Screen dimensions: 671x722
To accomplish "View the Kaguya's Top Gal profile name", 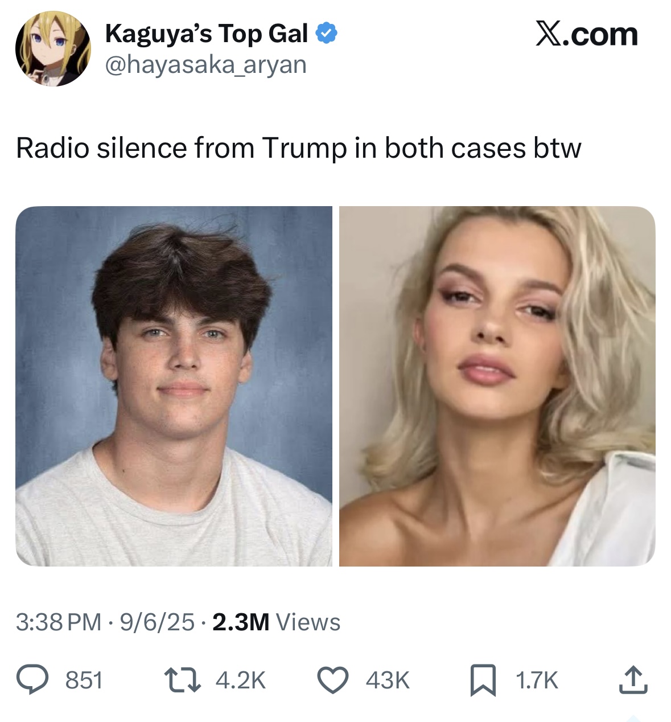I will (207, 35).
